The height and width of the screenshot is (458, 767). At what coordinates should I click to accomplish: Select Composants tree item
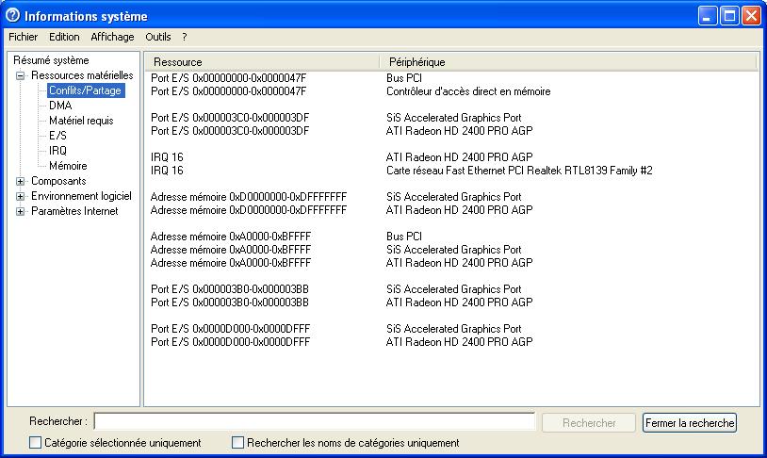(x=58, y=181)
